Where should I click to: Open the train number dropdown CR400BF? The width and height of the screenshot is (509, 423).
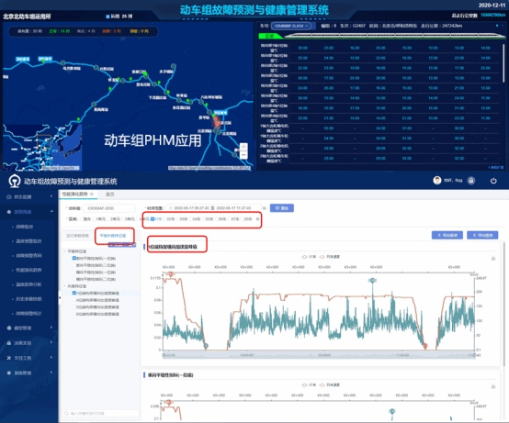point(291,26)
